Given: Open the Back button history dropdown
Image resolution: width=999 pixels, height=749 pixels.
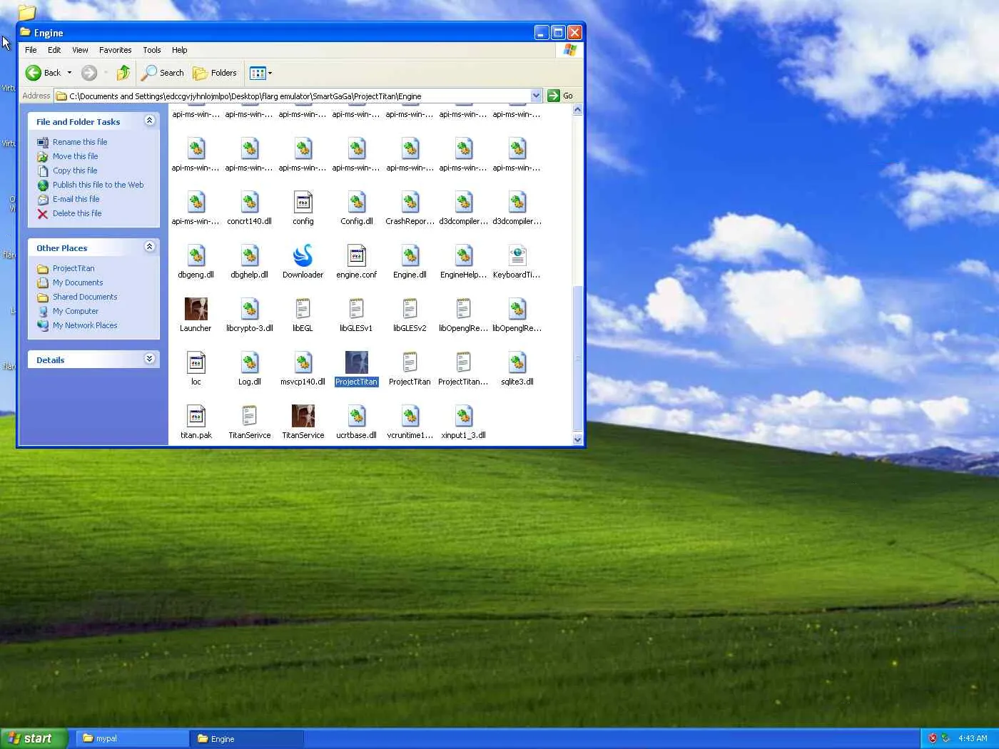Looking at the screenshot, I should click(x=69, y=73).
